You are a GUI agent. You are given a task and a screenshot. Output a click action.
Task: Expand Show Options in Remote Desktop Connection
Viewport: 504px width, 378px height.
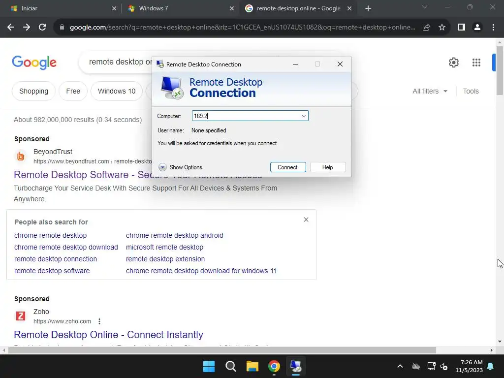[180, 167]
